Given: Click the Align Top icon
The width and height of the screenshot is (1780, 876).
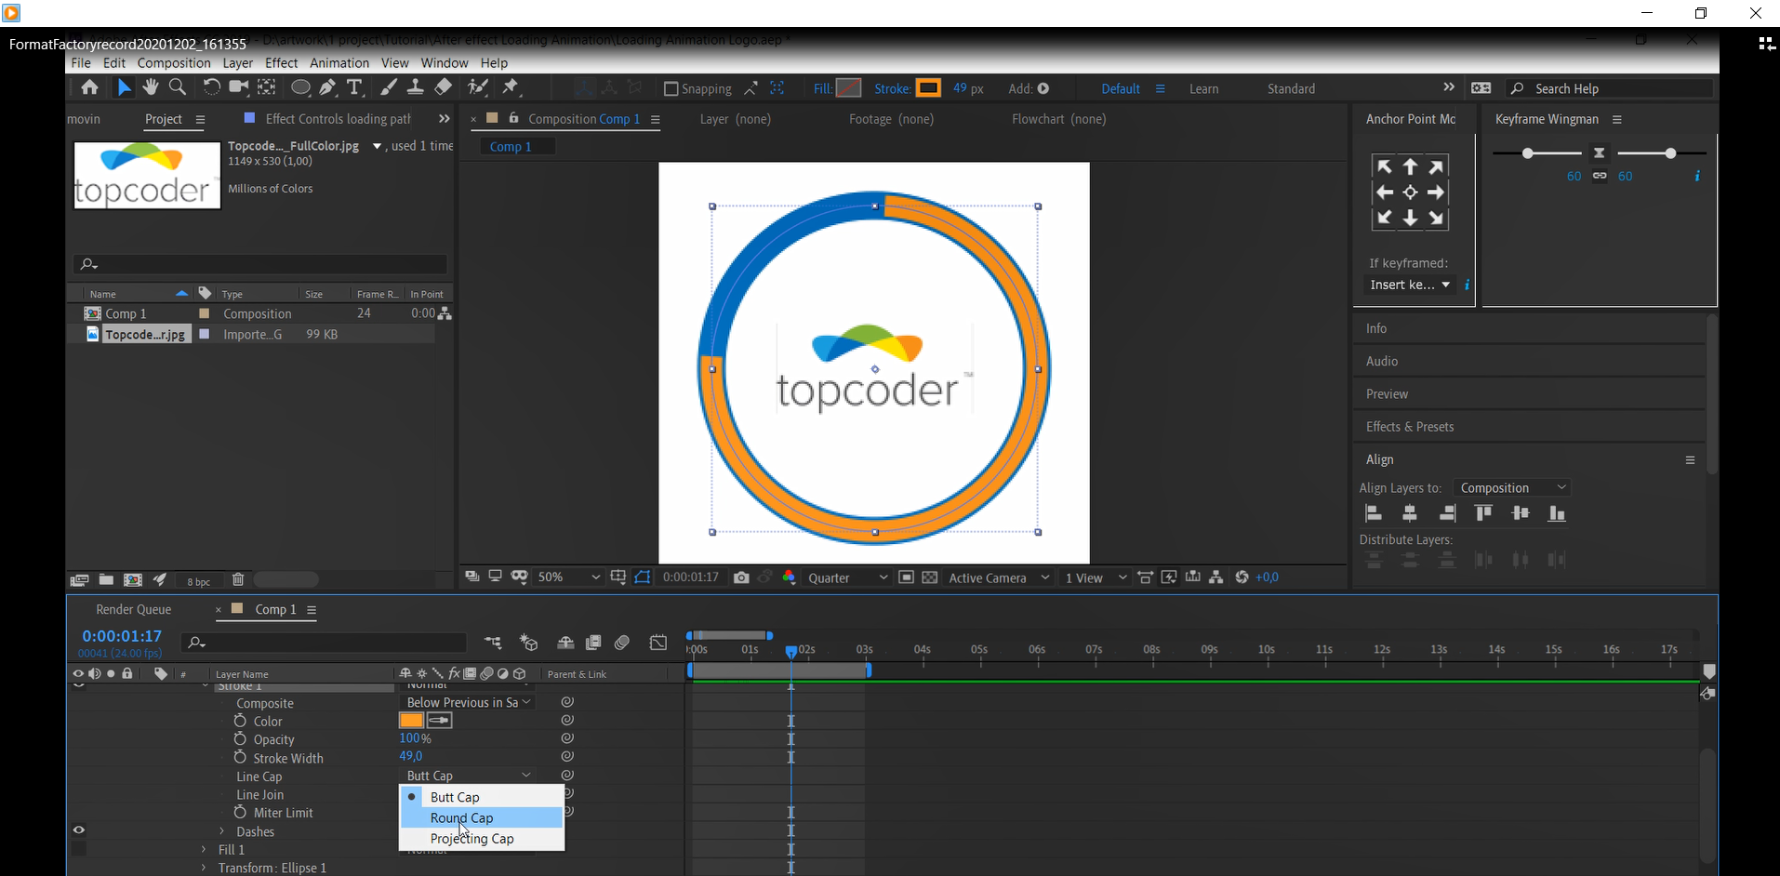Looking at the screenshot, I should click(x=1483, y=513).
